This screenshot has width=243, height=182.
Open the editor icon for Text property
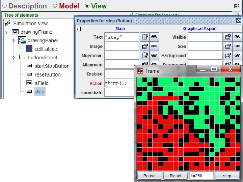(145, 37)
